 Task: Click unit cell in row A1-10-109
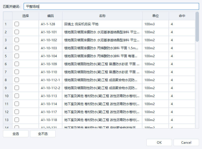pos(155,64)
